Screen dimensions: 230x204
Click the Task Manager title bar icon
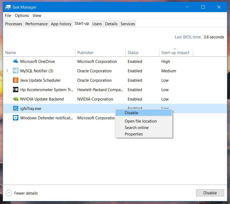pos(8,7)
